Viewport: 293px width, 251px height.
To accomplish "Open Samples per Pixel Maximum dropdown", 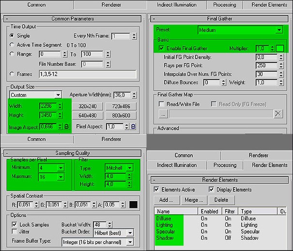I will pos(61,176).
